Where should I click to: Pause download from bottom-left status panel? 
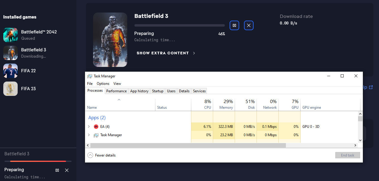(x=57, y=170)
